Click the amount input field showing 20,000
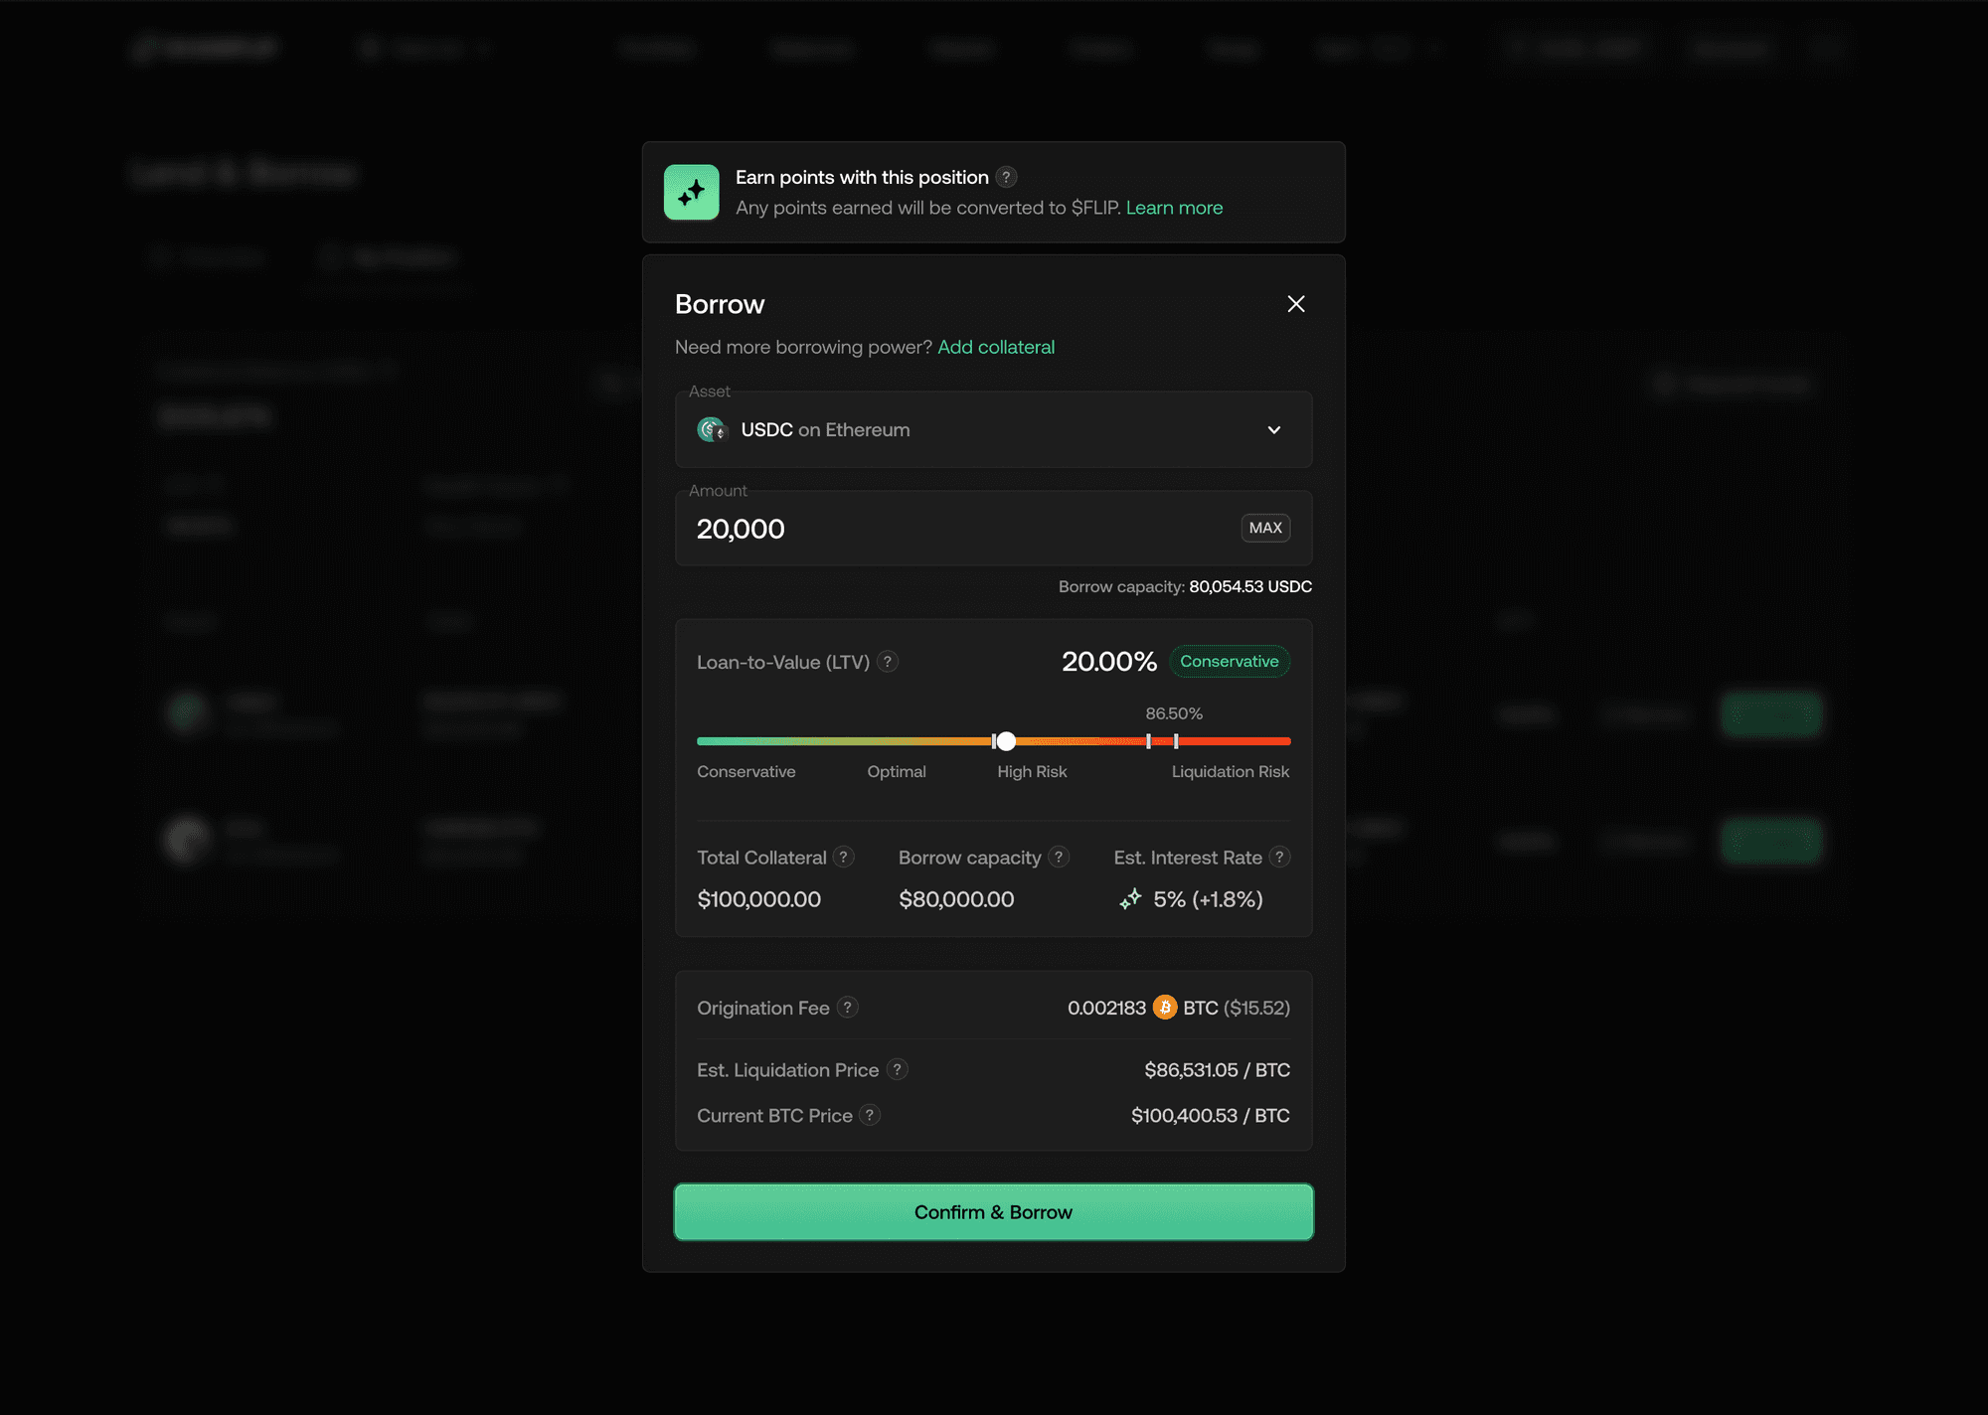 tap(954, 529)
